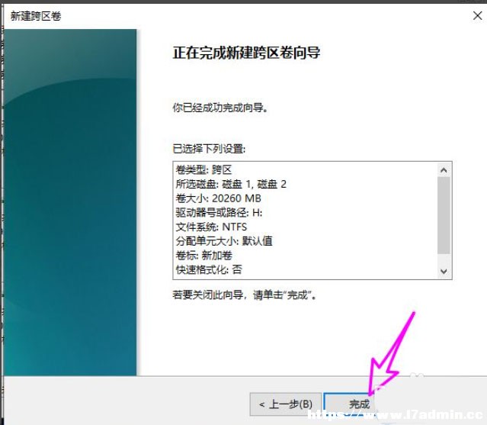Click the heading 正在完成新建跨区卷向导

tap(246, 53)
